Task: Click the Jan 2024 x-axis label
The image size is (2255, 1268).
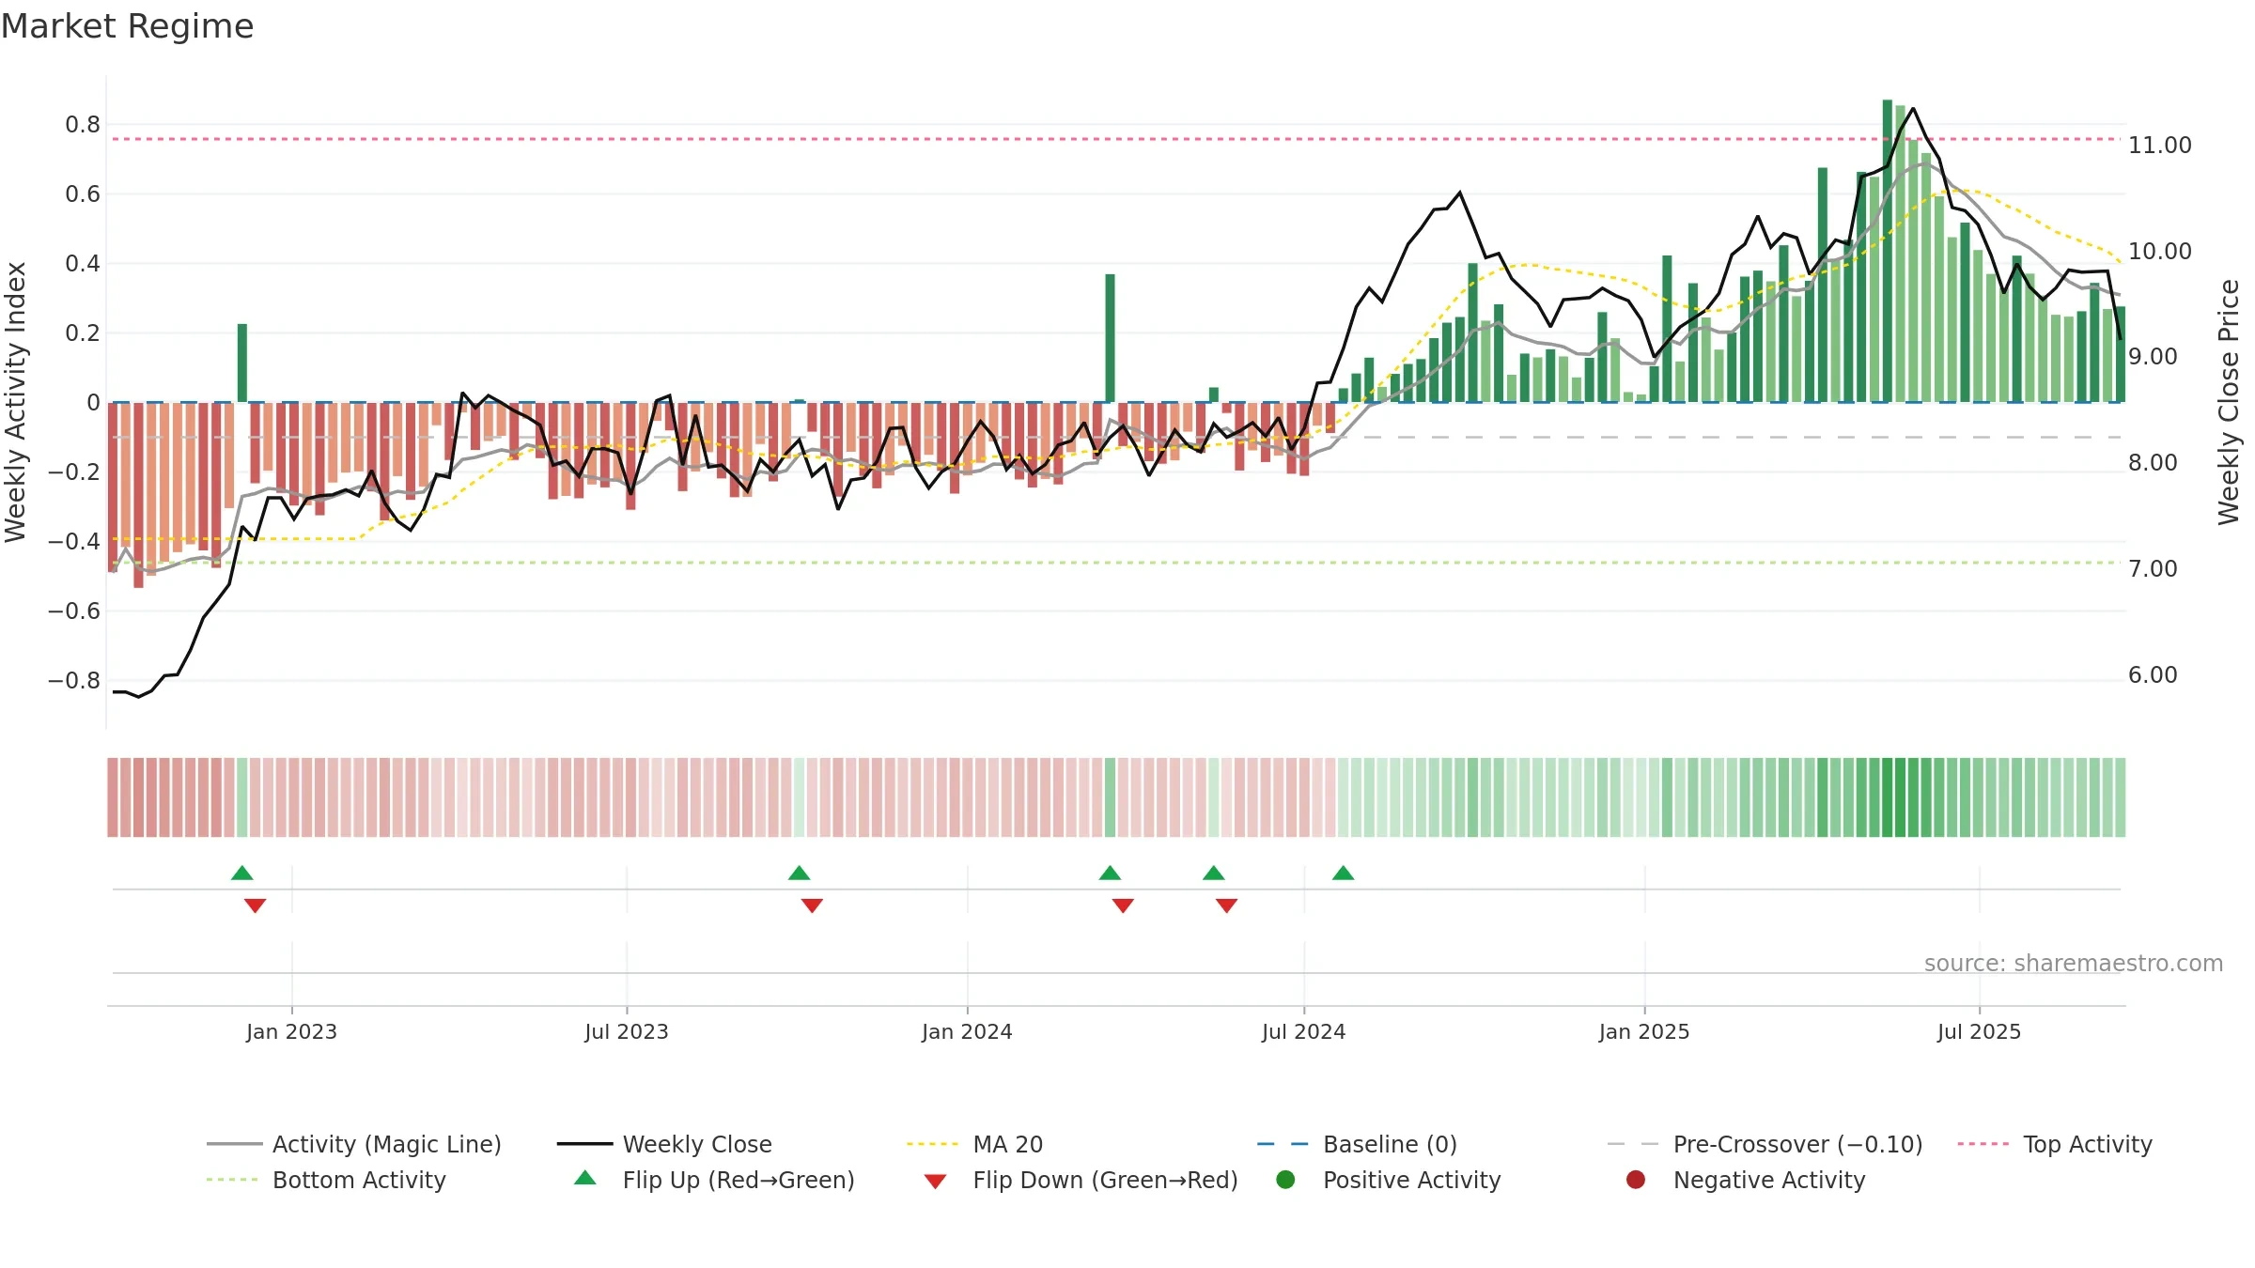Action: (x=967, y=1031)
